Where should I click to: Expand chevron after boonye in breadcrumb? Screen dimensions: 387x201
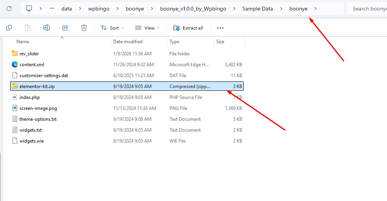[316, 9]
